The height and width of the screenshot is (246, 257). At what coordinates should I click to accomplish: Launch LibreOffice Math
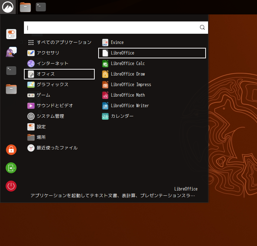152,95
